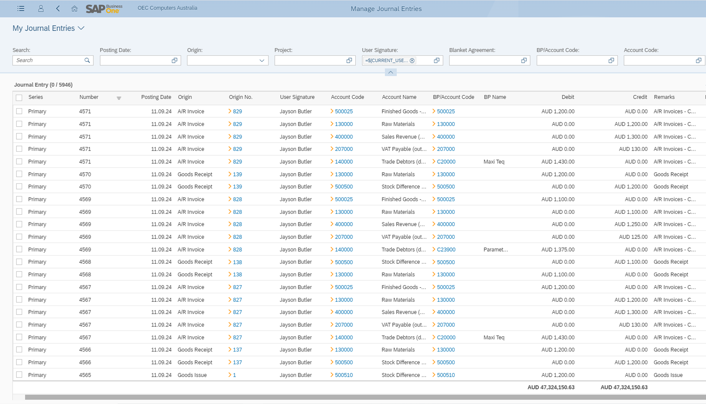Open Blanket Agreement value help icon
Screen dimensions: 706x404
point(524,60)
